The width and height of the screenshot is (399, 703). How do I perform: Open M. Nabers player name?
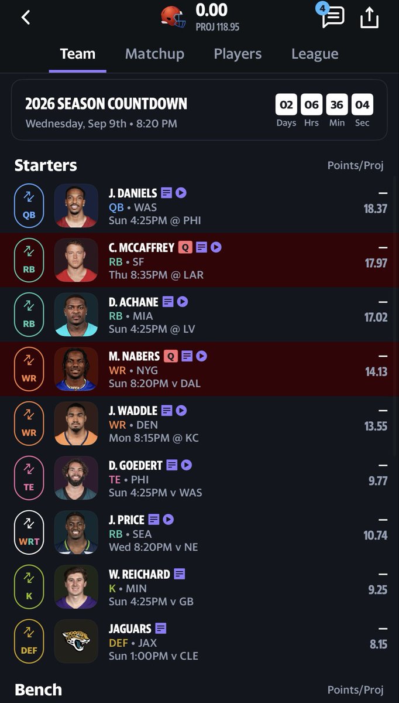click(x=134, y=356)
